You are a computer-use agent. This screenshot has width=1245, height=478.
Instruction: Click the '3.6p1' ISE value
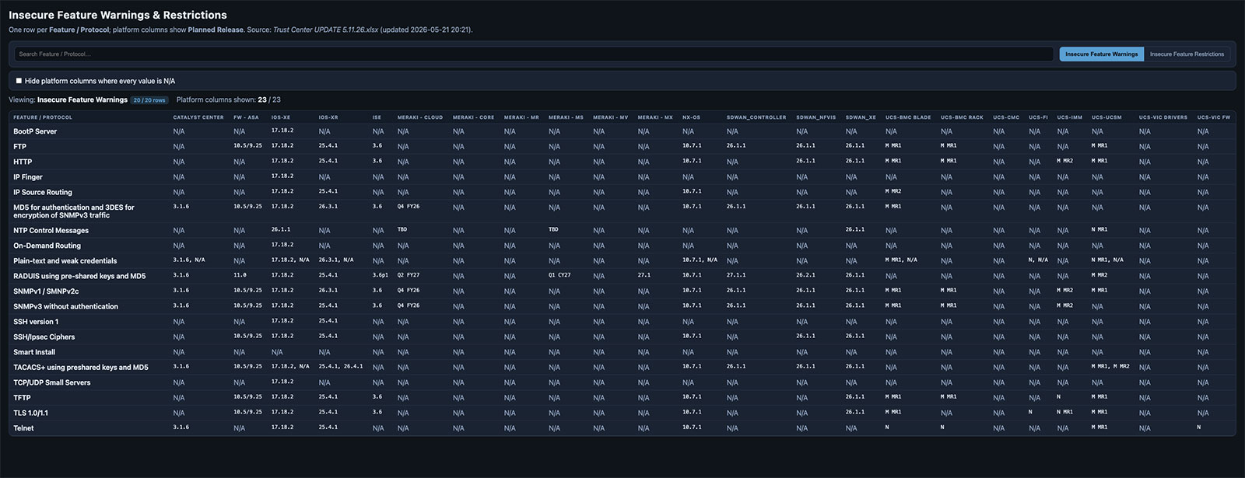click(380, 275)
